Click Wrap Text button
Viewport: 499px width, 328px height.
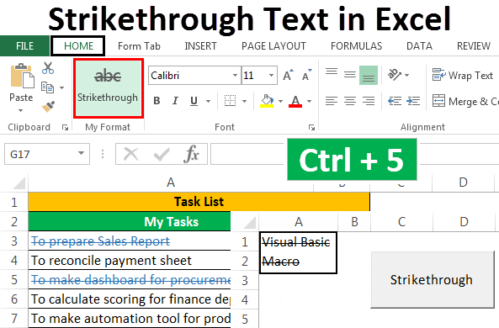(463, 75)
